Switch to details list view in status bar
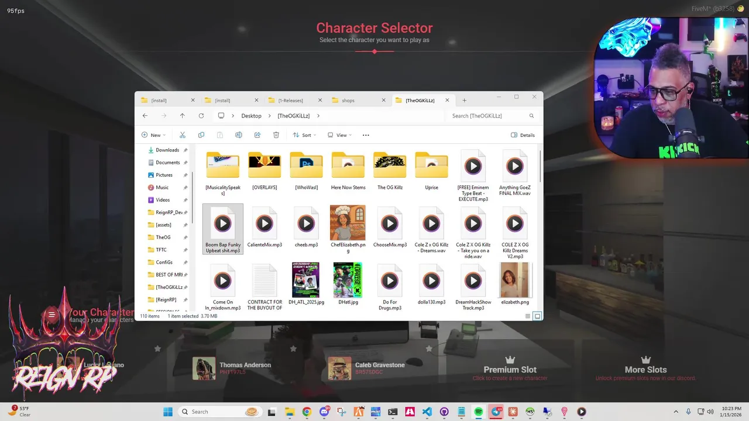Image resolution: width=749 pixels, height=421 pixels. click(527, 316)
